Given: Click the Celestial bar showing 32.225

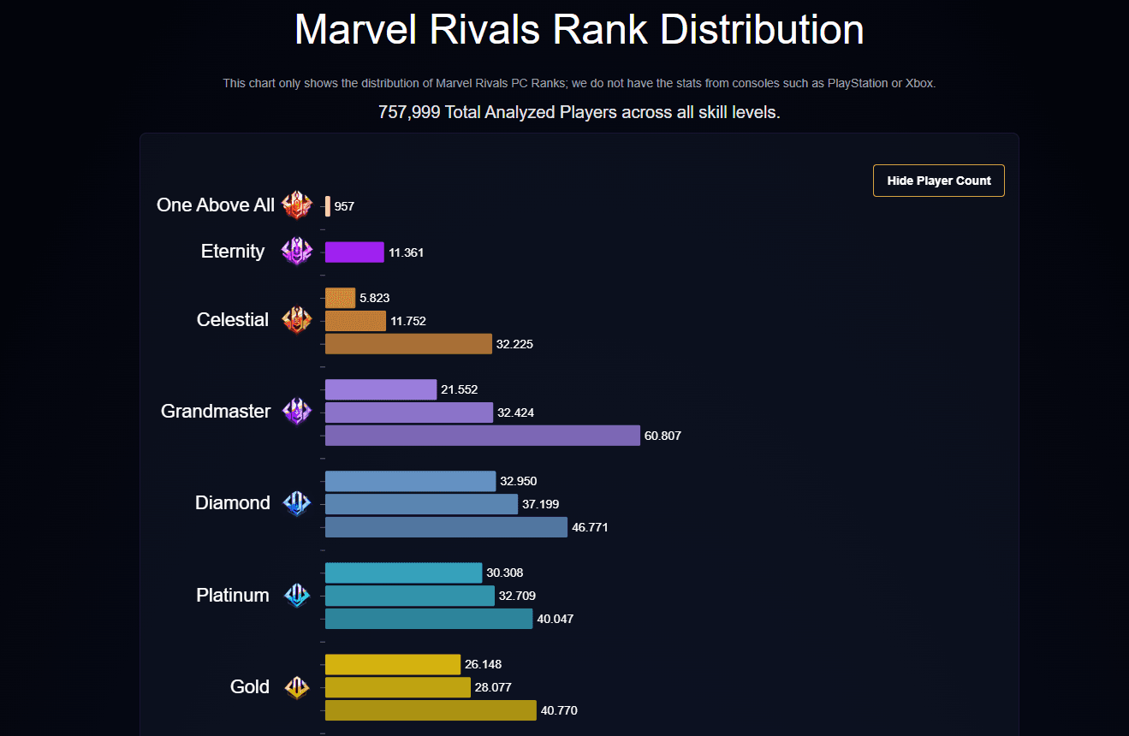Looking at the screenshot, I should click(x=408, y=344).
